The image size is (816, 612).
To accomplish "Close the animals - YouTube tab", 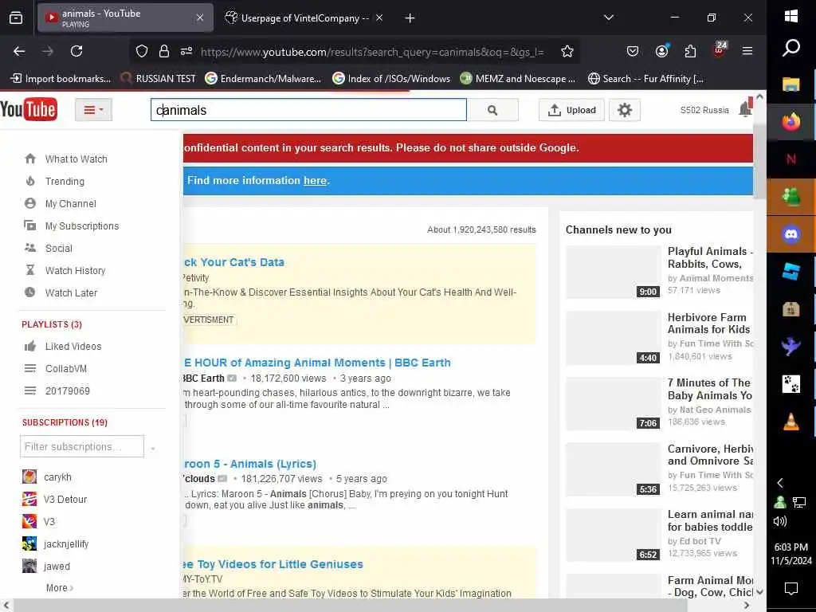I will tap(200, 18).
